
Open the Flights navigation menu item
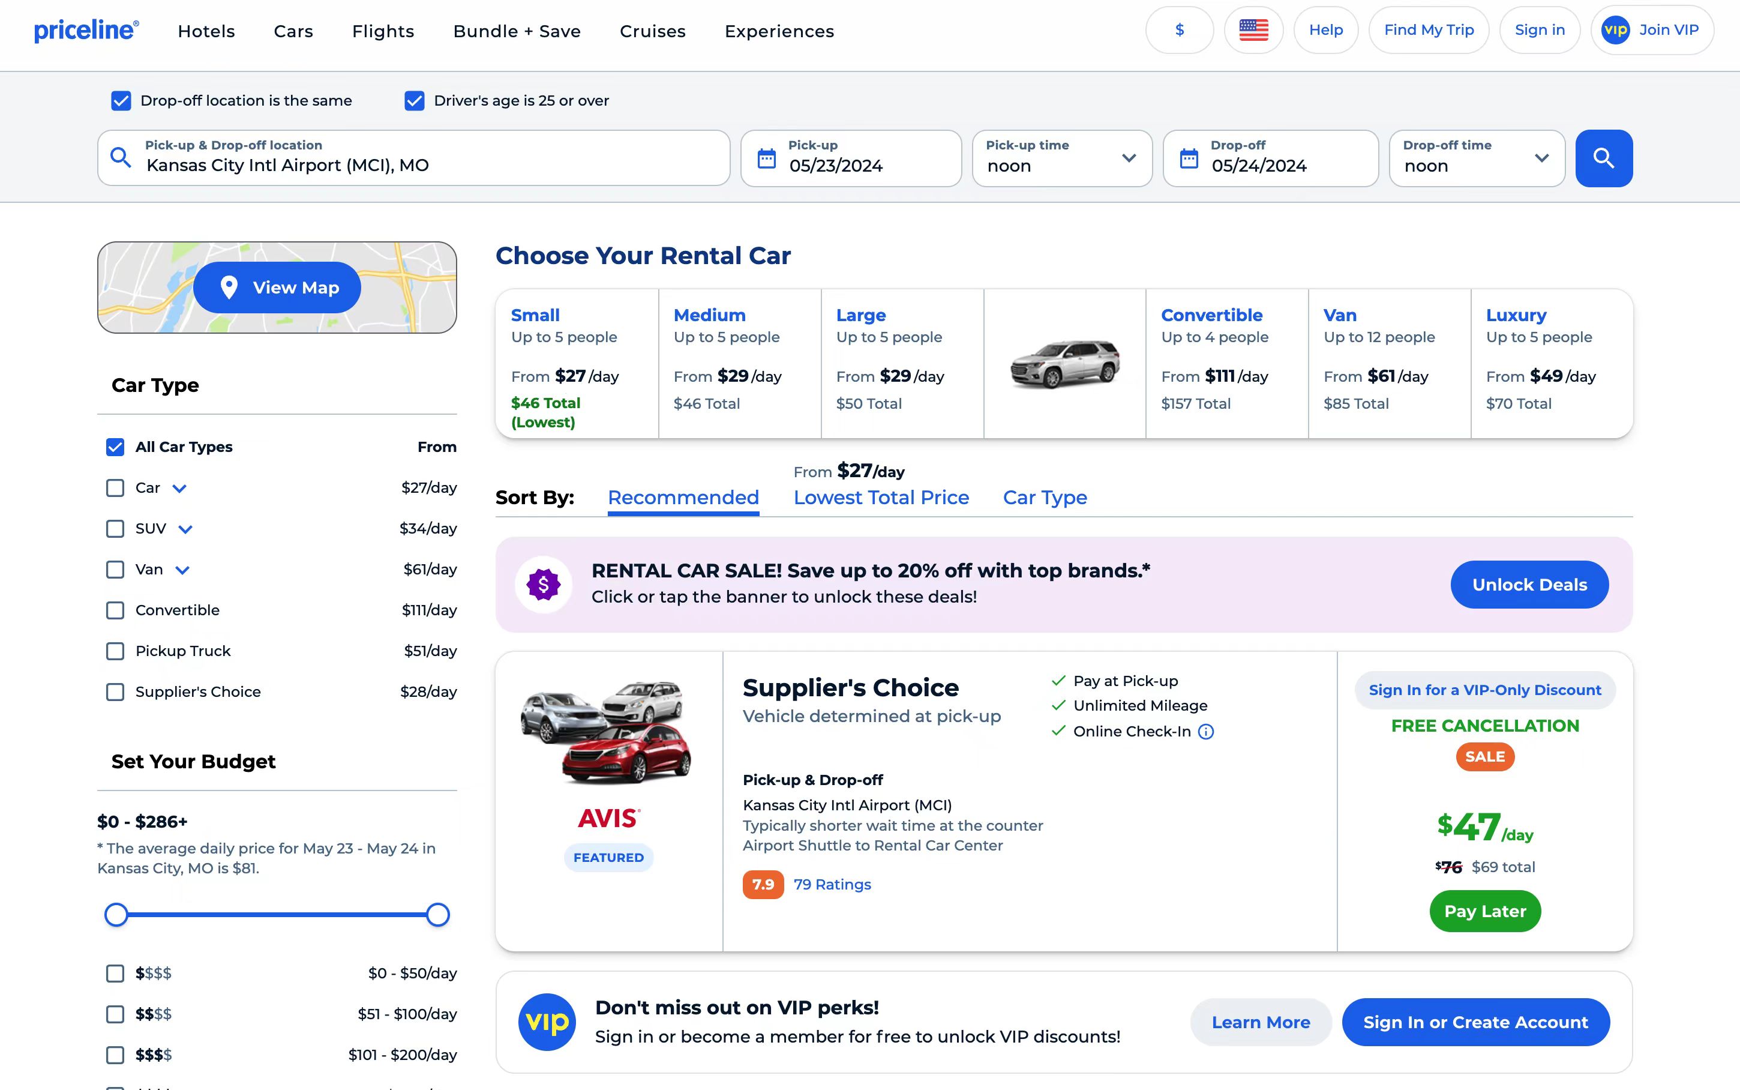click(383, 31)
